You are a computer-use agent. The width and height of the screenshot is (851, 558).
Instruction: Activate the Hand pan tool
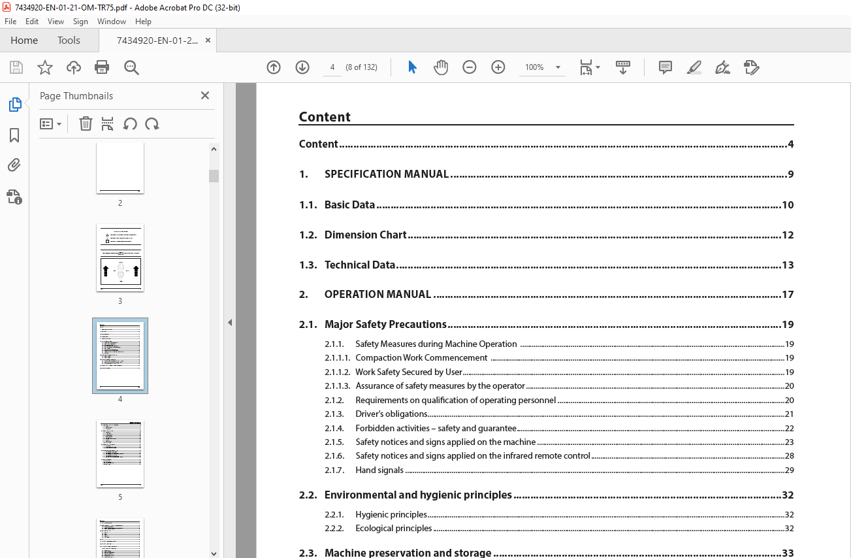(x=441, y=67)
